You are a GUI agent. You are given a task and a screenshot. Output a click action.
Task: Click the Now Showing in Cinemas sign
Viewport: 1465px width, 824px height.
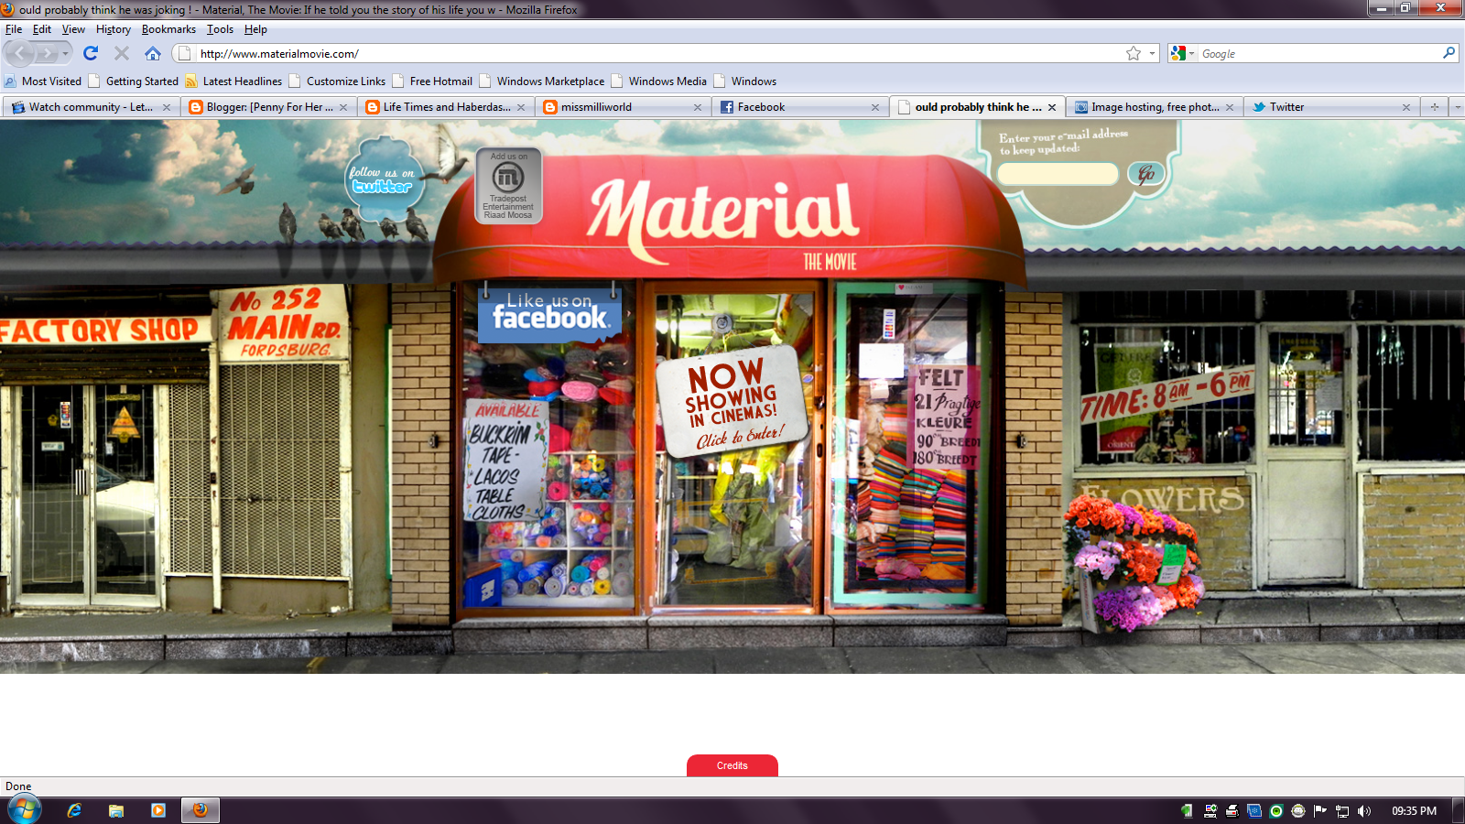click(x=732, y=402)
